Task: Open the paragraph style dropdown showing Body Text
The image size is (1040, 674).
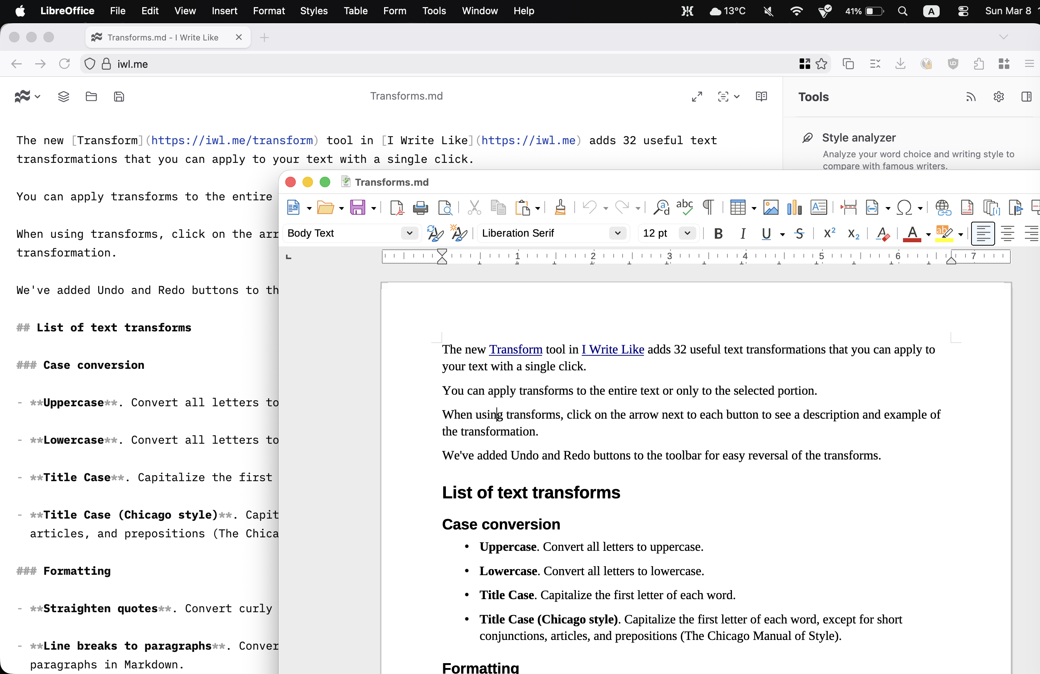Action: 409,233
